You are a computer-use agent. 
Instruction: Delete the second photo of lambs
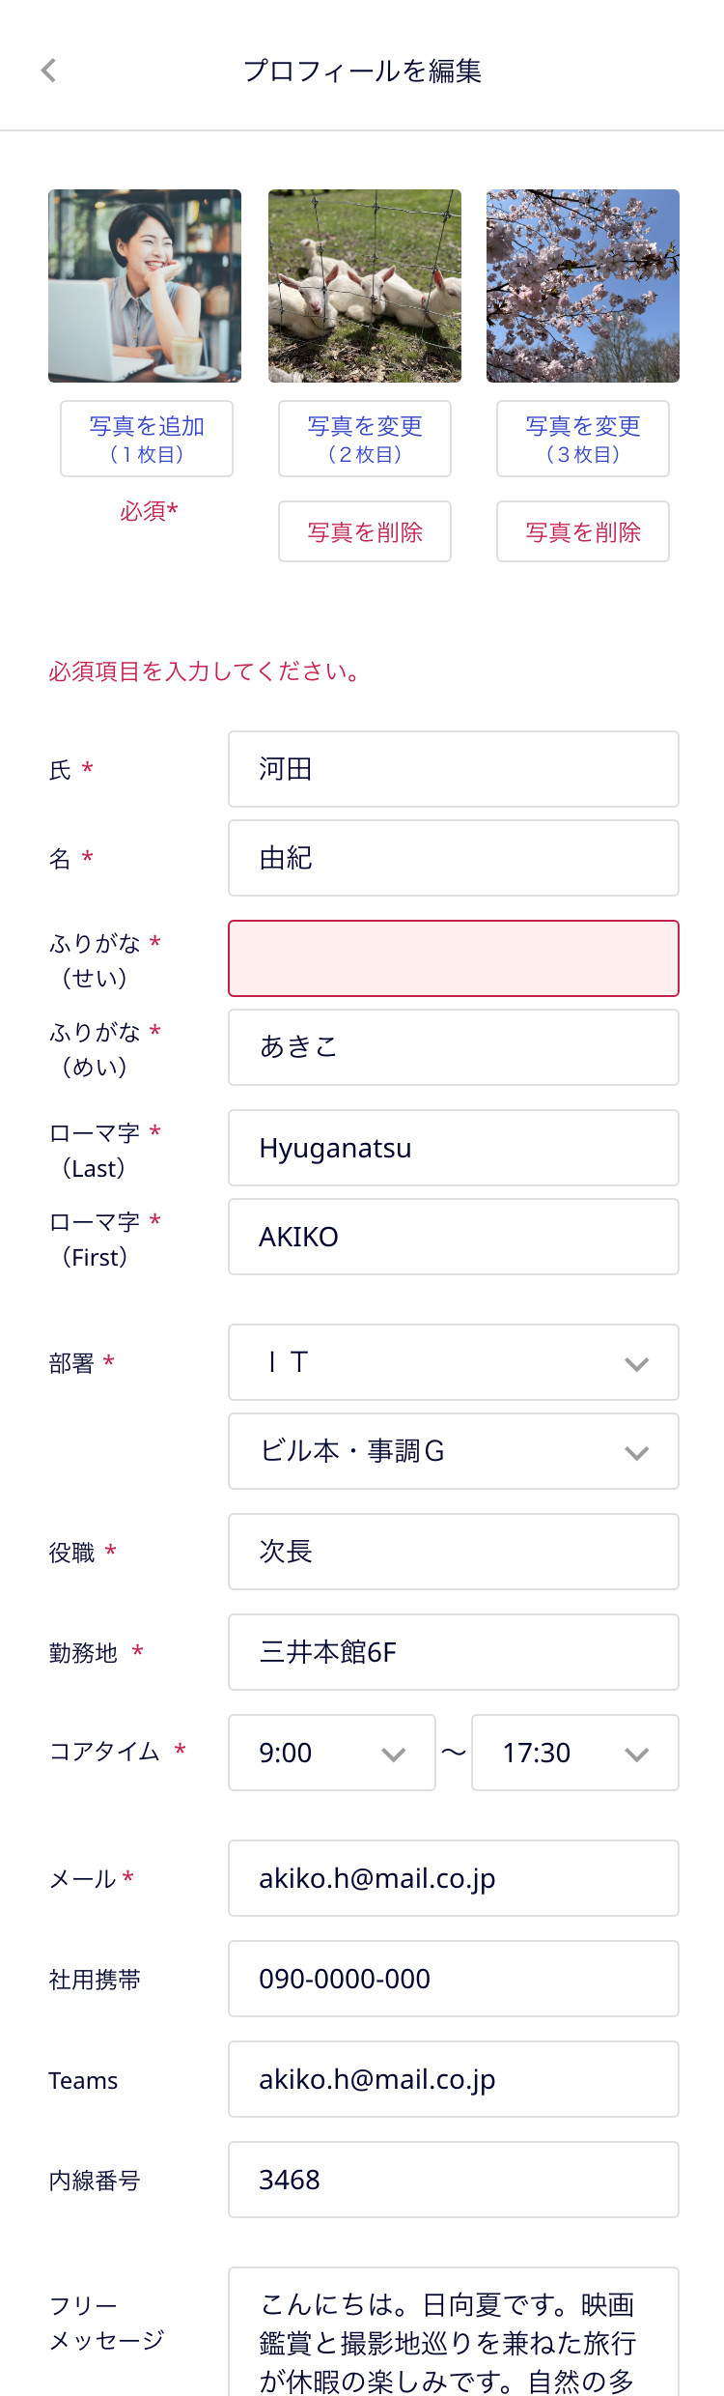(x=365, y=531)
